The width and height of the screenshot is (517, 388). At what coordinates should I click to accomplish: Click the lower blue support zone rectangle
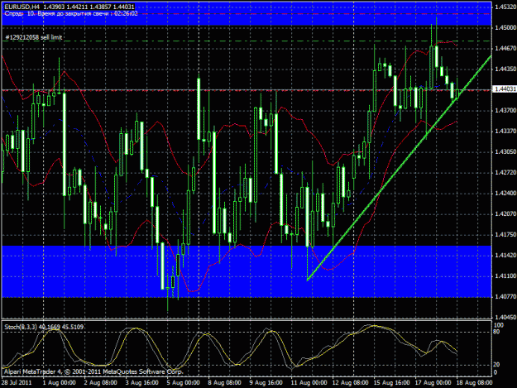[x=247, y=271]
